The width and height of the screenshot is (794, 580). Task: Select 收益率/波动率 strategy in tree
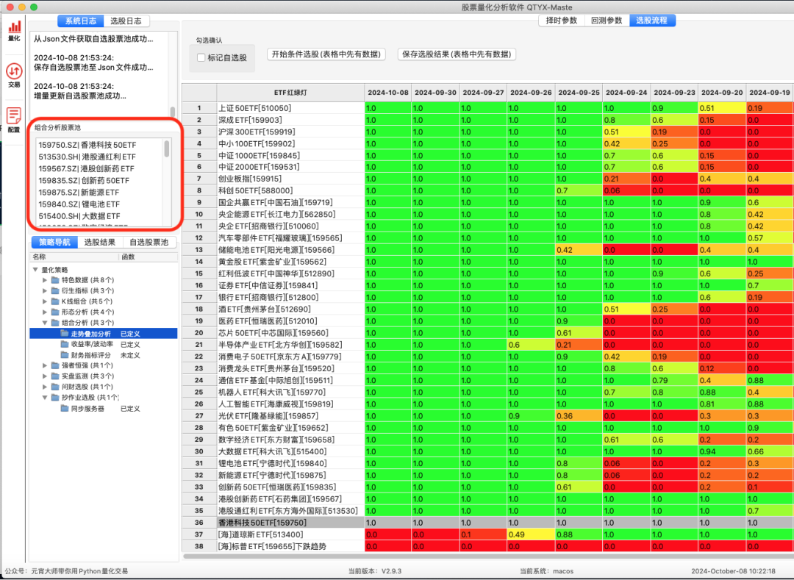coord(104,344)
